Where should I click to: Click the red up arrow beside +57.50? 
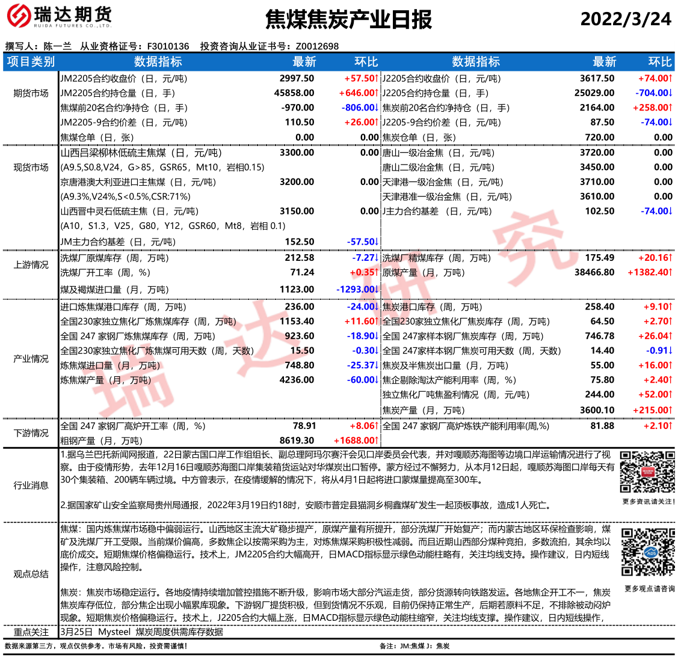[378, 79]
